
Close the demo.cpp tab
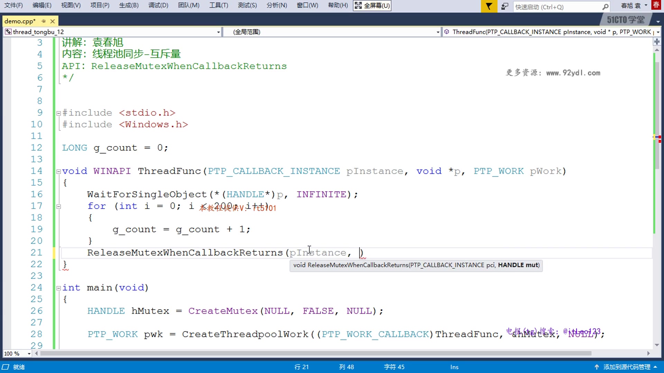click(53, 21)
